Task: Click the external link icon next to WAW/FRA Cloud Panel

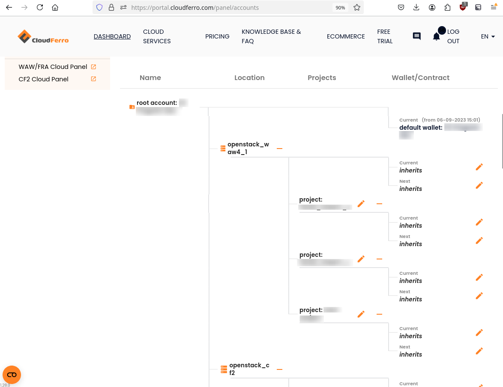Action: click(93, 67)
